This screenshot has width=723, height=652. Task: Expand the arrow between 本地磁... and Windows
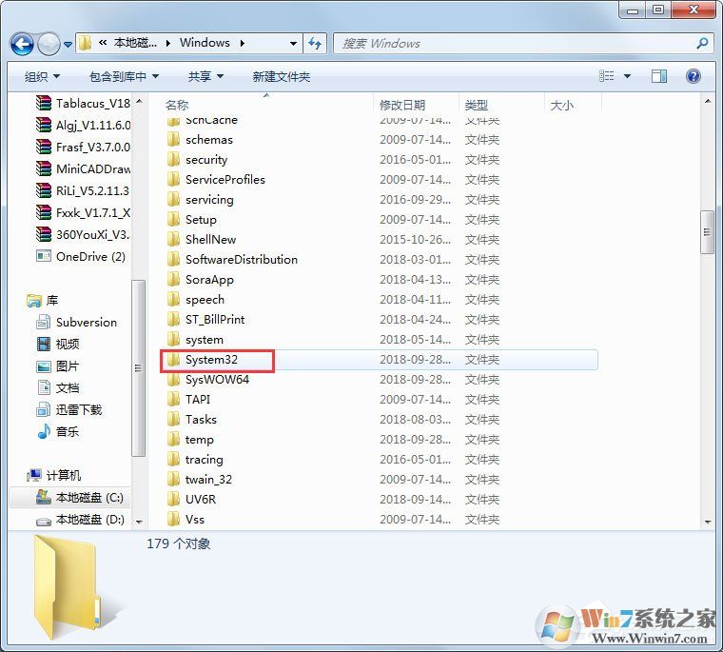[167, 44]
